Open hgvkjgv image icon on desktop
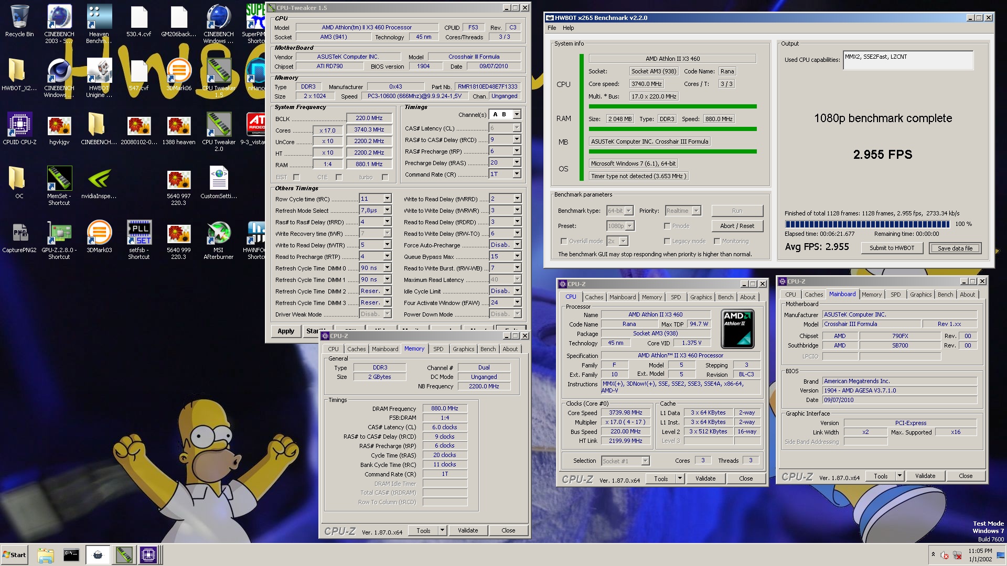Image resolution: width=1007 pixels, height=566 pixels. pyautogui.click(x=59, y=128)
